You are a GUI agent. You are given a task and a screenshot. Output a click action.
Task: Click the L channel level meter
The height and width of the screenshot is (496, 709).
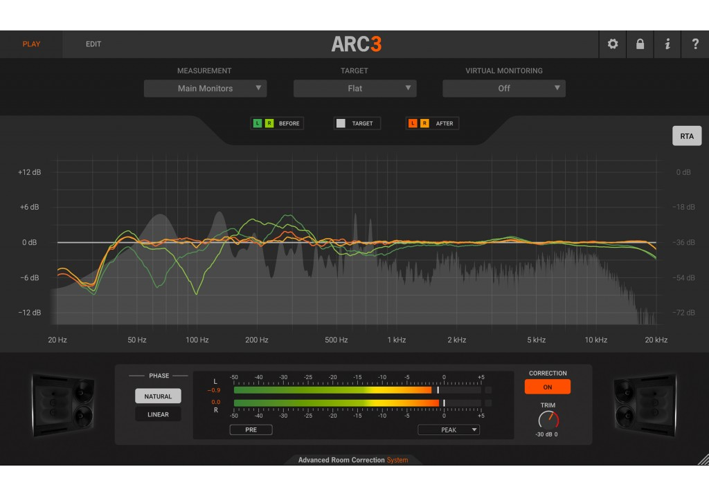pyautogui.click(x=357, y=390)
